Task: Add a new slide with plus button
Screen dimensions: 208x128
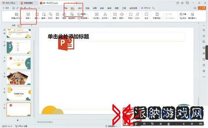Action: point(18,120)
